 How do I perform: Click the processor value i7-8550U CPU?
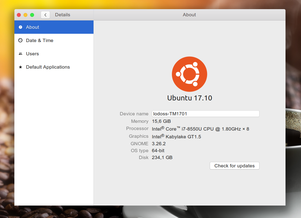[200, 129]
